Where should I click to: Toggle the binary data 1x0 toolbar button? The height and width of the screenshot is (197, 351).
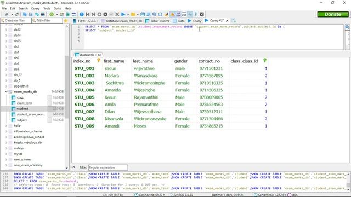[x=178, y=14]
